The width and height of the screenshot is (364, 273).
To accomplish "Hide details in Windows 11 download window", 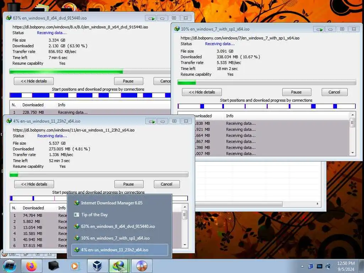I will tap(34, 184).
